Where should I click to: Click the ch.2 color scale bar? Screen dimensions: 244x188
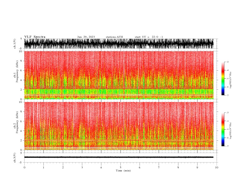coord(223,129)
